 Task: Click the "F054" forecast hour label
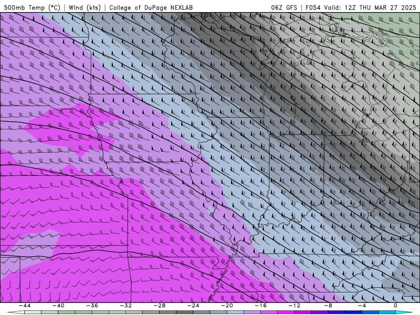pyautogui.click(x=313, y=7)
